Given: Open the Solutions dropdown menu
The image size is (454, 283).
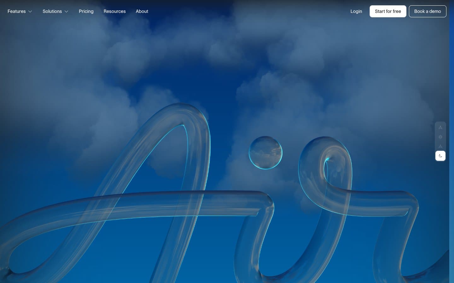Looking at the screenshot, I should click(x=55, y=11).
